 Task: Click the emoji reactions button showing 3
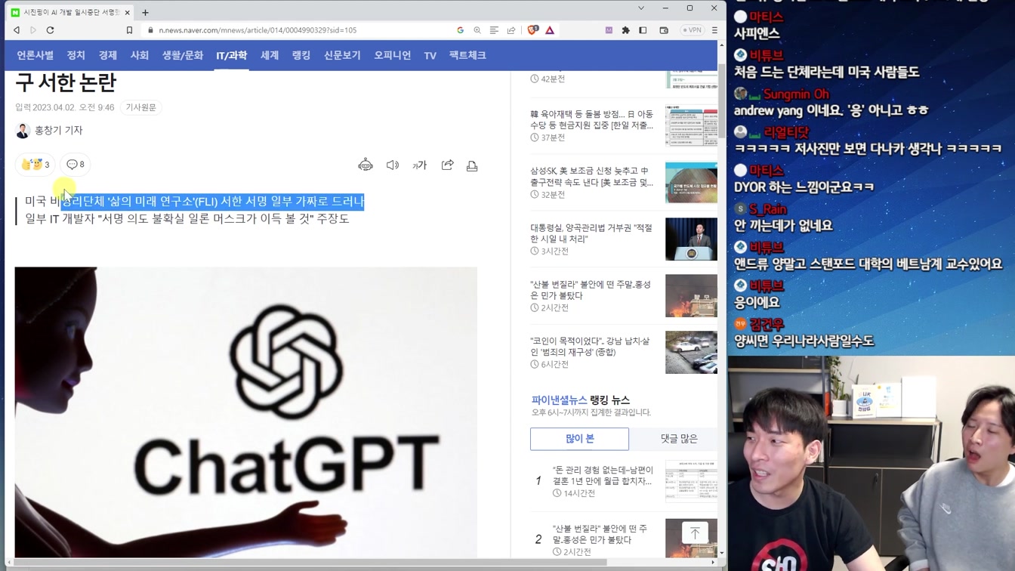click(x=35, y=164)
